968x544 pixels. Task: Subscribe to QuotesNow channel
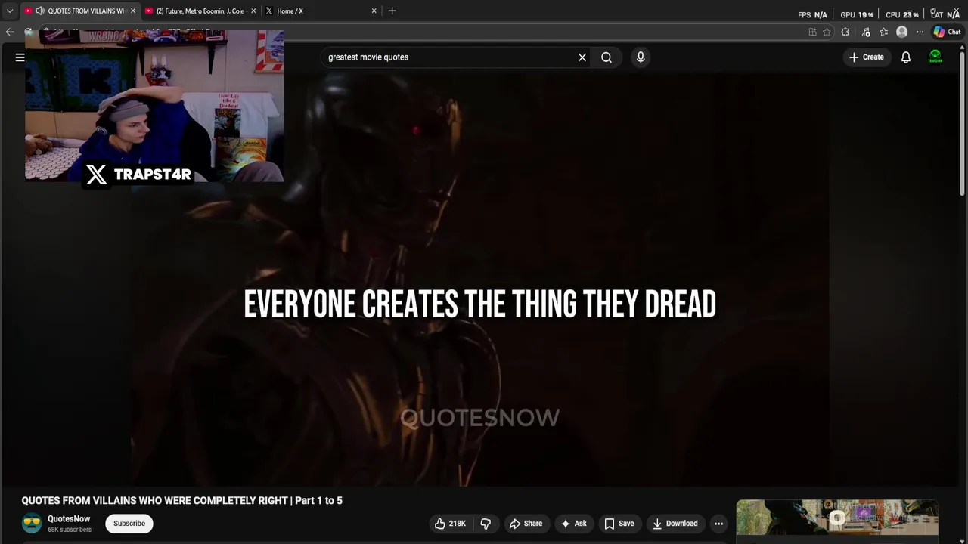tap(129, 524)
